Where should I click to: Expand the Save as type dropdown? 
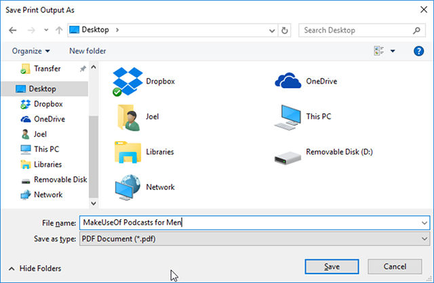424,238
